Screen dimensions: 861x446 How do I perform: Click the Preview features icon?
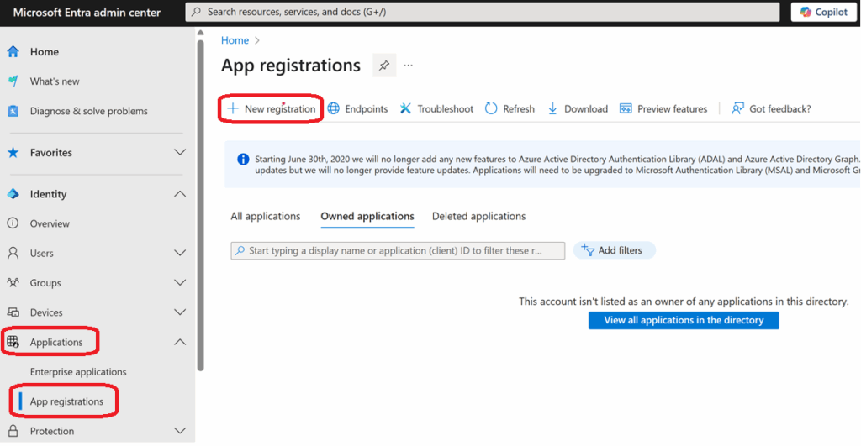pyautogui.click(x=626, y=108)
